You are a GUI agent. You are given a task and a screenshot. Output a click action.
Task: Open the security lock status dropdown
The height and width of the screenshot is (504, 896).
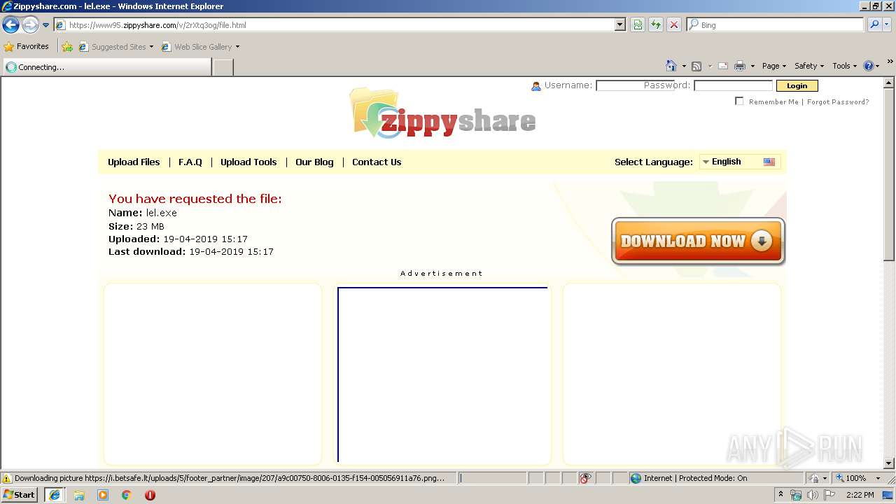[818, 478]
